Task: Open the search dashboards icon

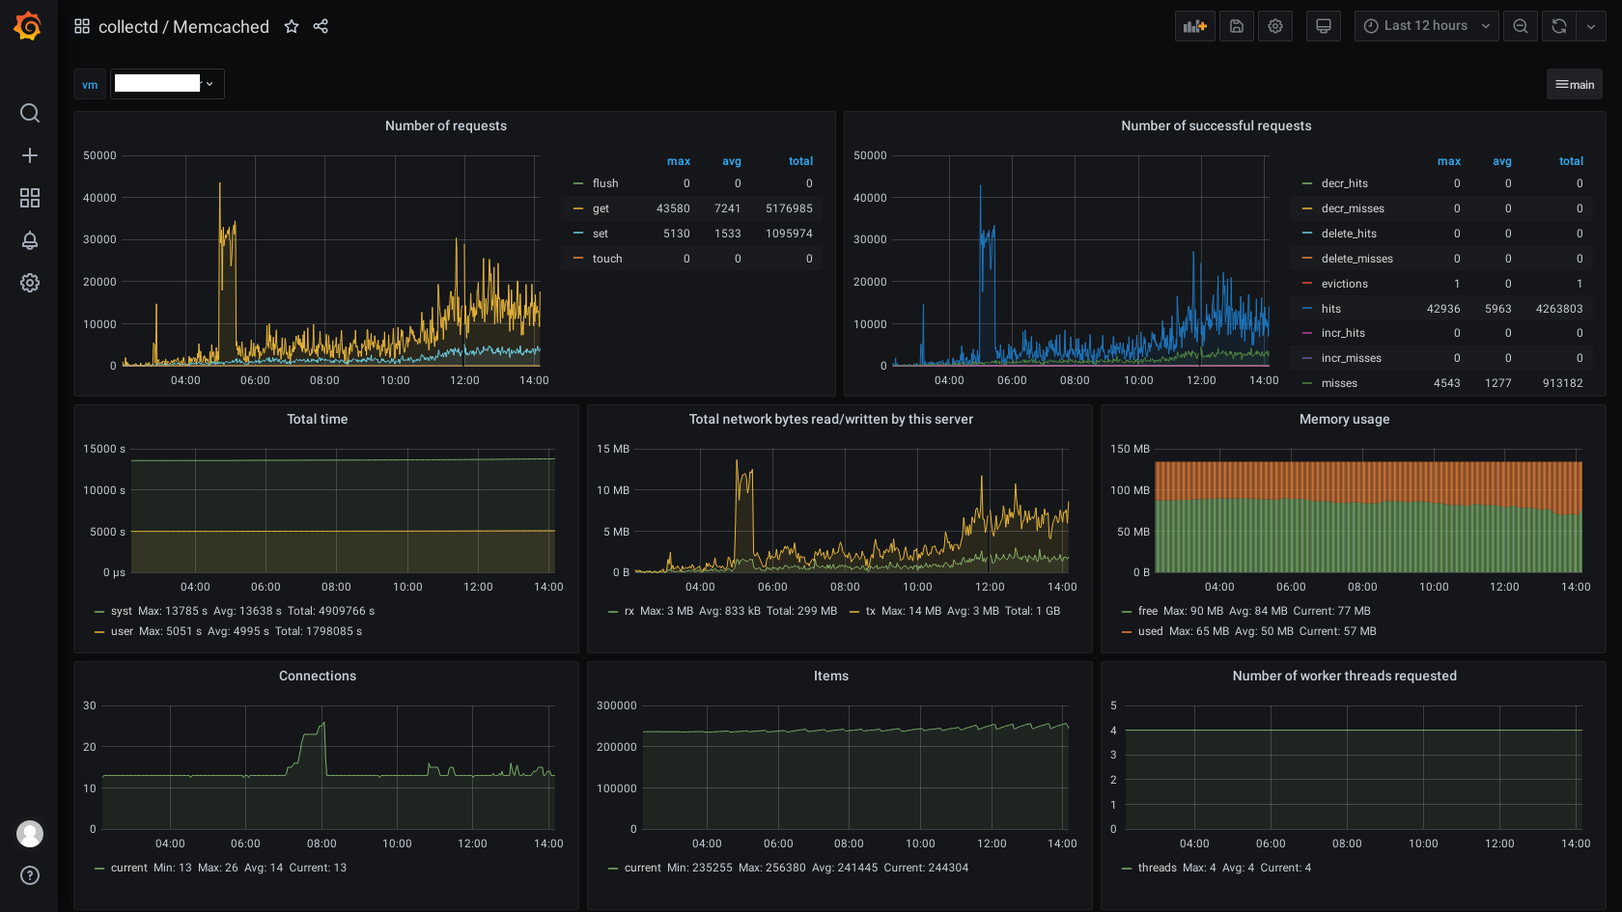Action: (30, 113)
